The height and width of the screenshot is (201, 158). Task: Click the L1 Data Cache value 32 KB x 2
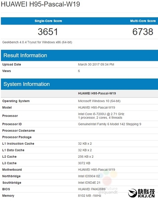[85, 150]
